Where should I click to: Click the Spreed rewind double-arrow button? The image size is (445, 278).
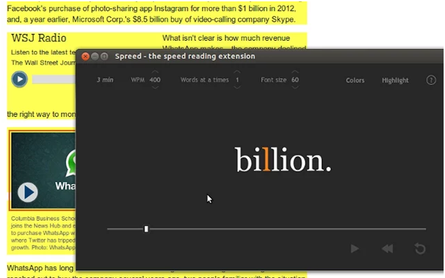(x=388, y=249)
